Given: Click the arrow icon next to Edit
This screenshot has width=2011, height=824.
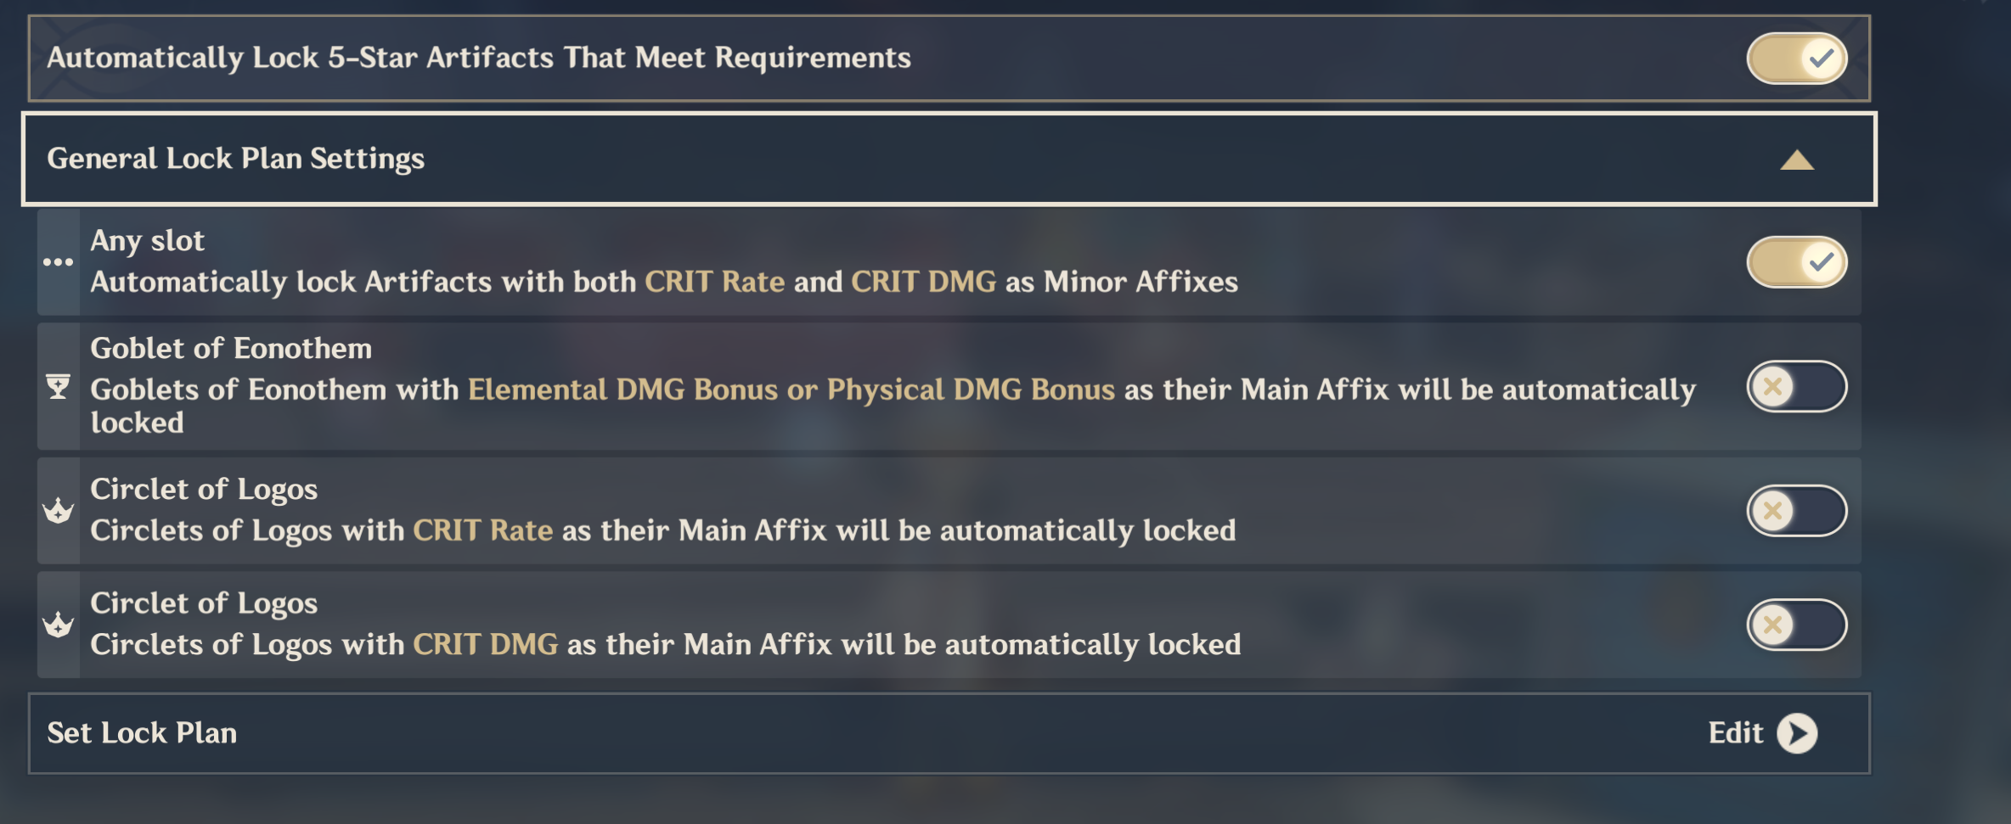Looking at the screenshot, I should 1797,733.
